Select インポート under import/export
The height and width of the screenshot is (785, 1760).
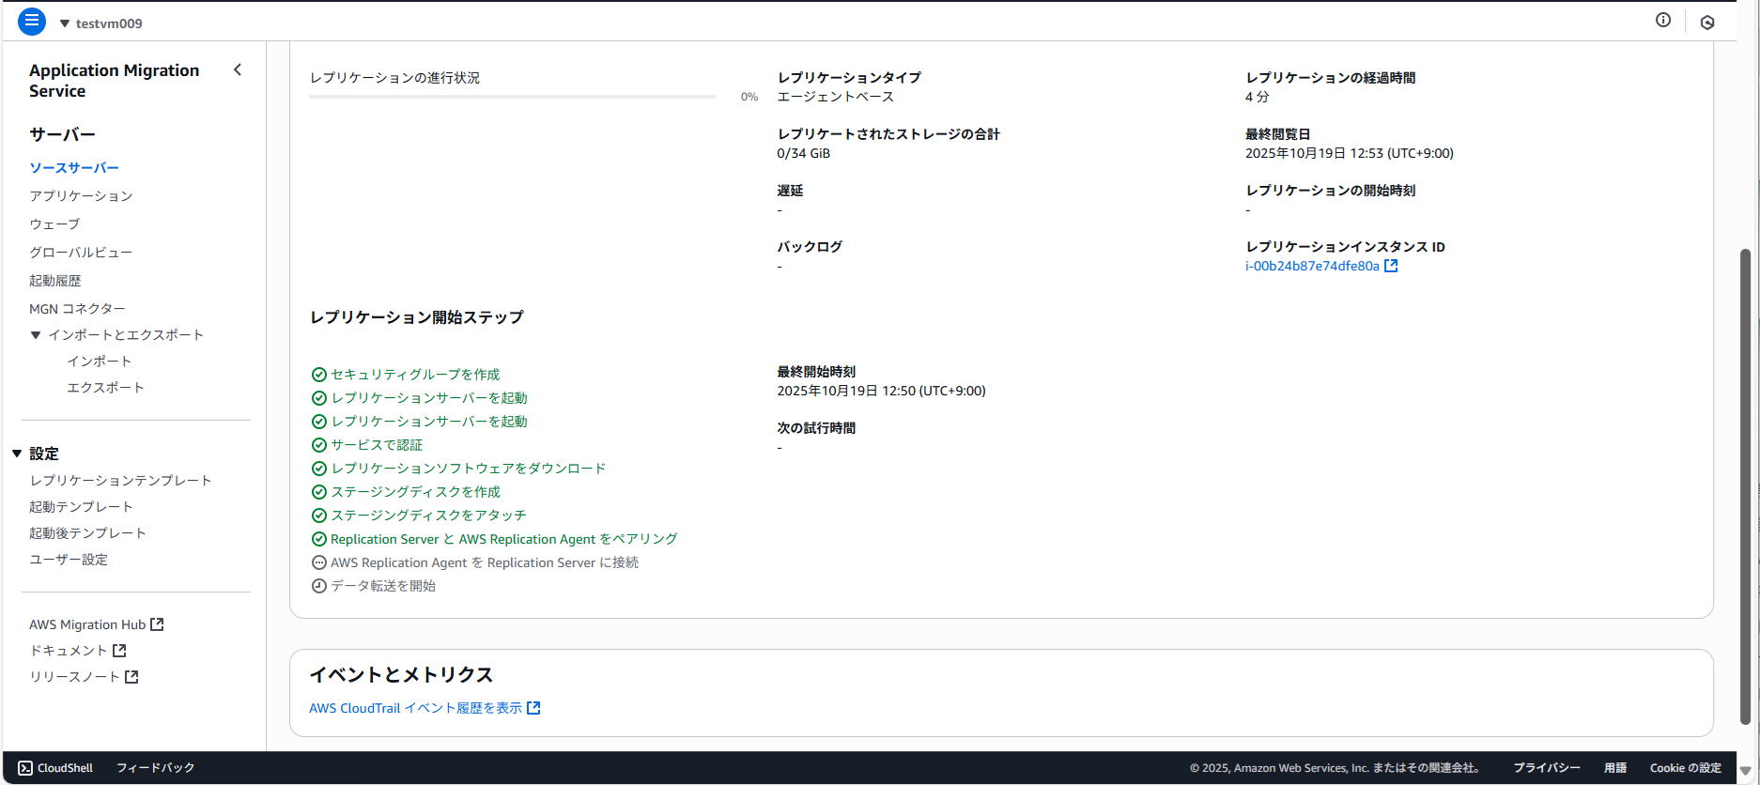click(100, 362)
